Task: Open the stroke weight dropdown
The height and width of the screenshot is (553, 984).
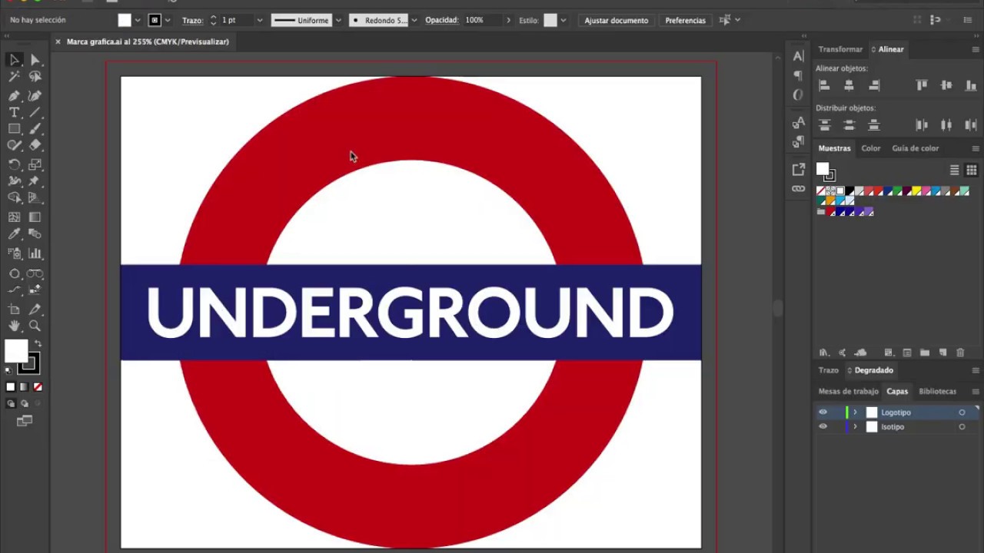Action: click(x=260, y=20)
